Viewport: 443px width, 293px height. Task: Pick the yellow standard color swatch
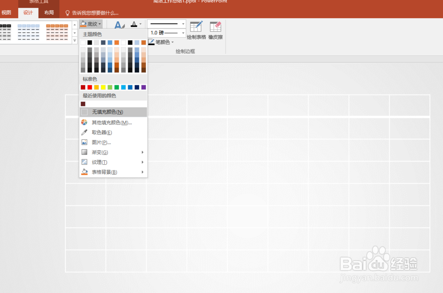(103, 87)
